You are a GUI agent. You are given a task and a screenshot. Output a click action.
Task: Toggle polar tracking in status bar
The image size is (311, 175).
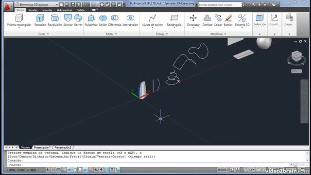point(69,170)
